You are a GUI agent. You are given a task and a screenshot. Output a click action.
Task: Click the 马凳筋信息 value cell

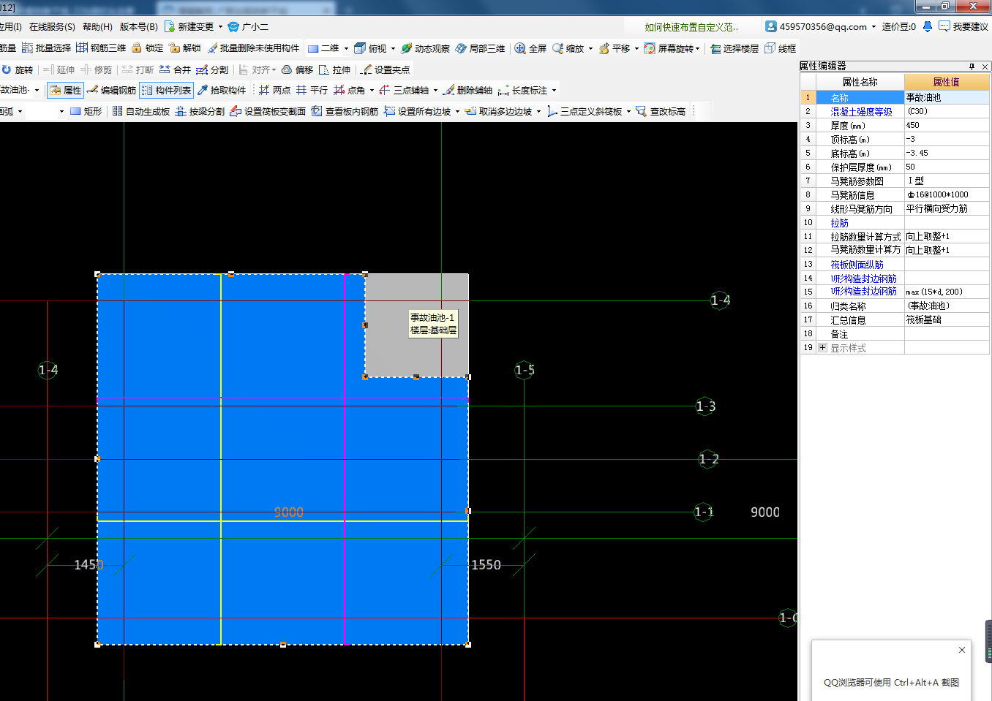947,195
